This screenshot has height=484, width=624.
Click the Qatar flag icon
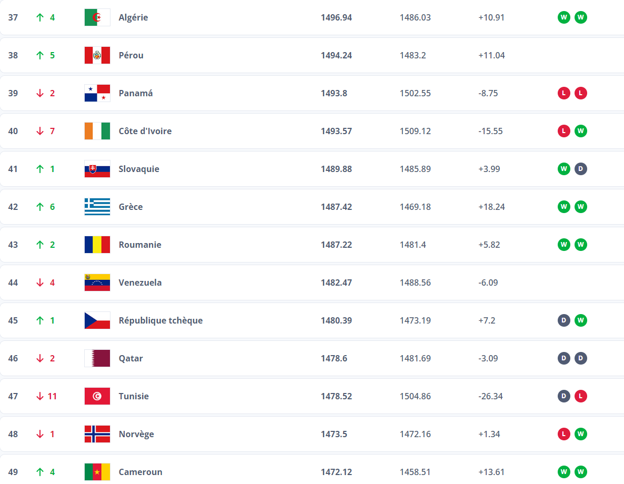tap(97, 358)
